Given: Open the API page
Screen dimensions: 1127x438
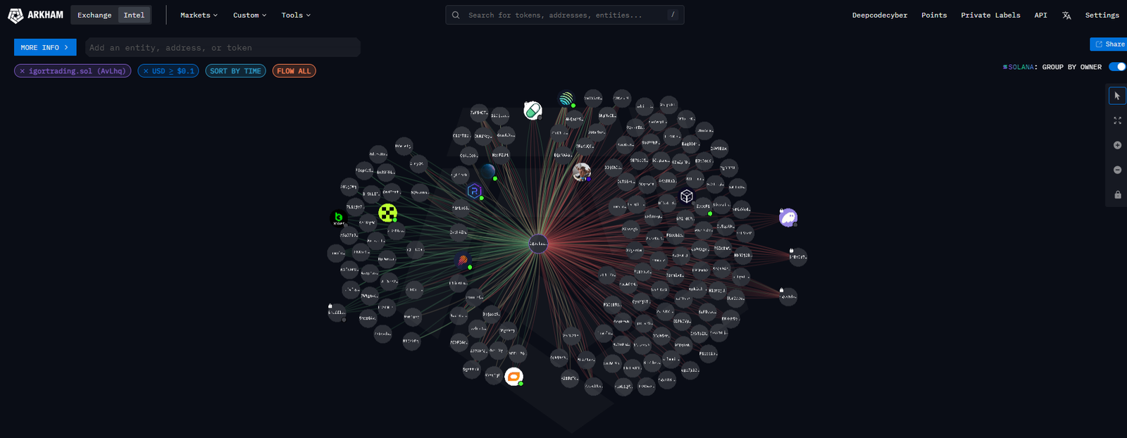Looking at the screenshot, I should pos(1040,15).
